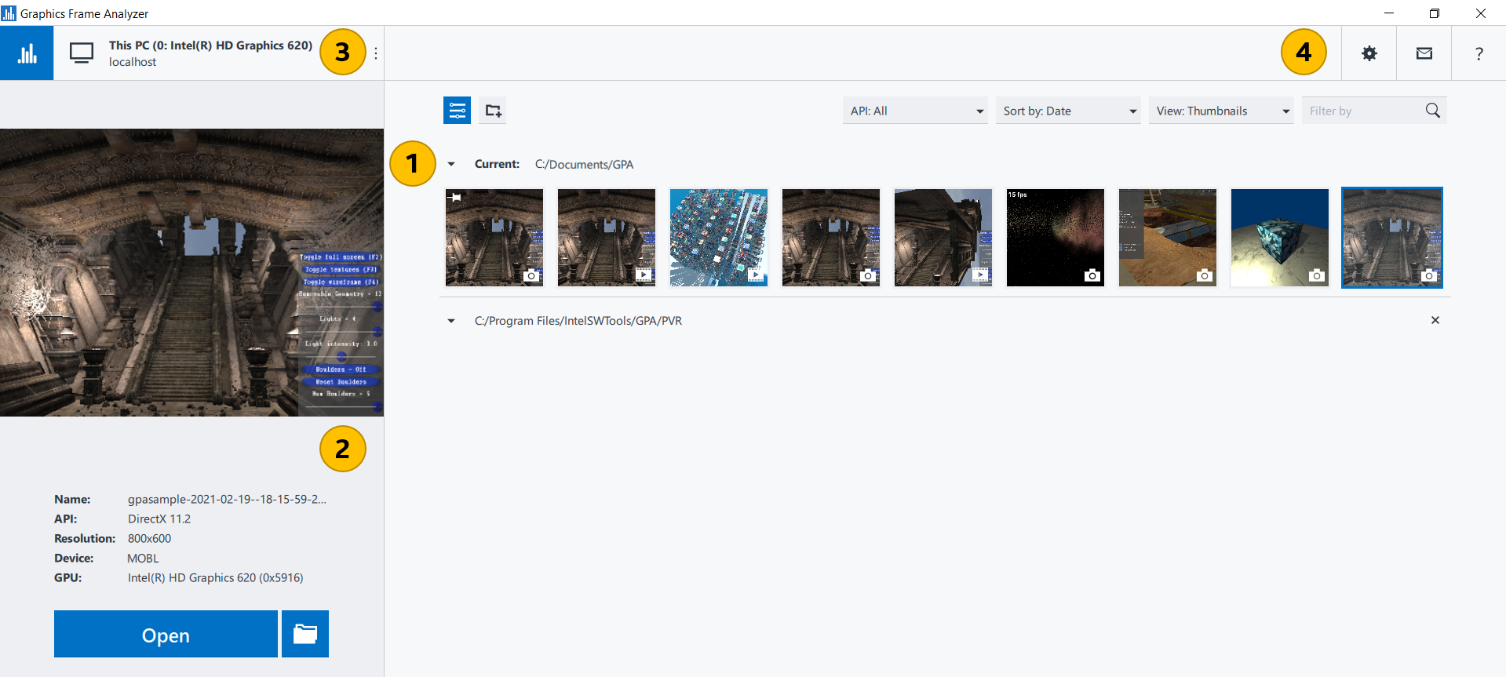Viewport: 1506px width, 677px height.
Task: Click the C:/Documents/GPA path
Action: click(x=584, y=165)
